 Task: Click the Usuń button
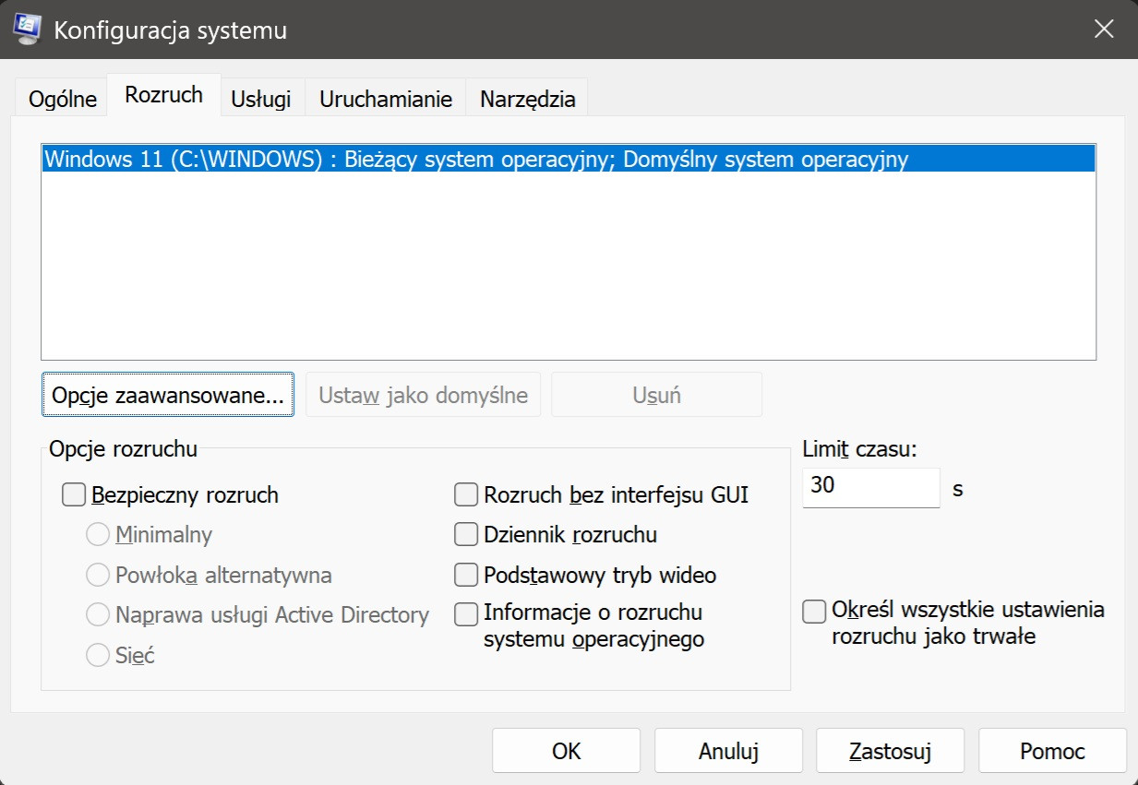click(x=657, y=396)
